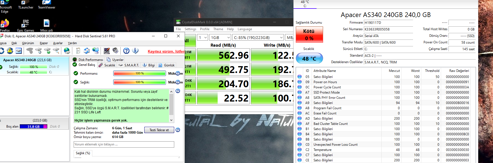
Task: Click the speaker sound icon in toolbar
Action: coord(115,50)
